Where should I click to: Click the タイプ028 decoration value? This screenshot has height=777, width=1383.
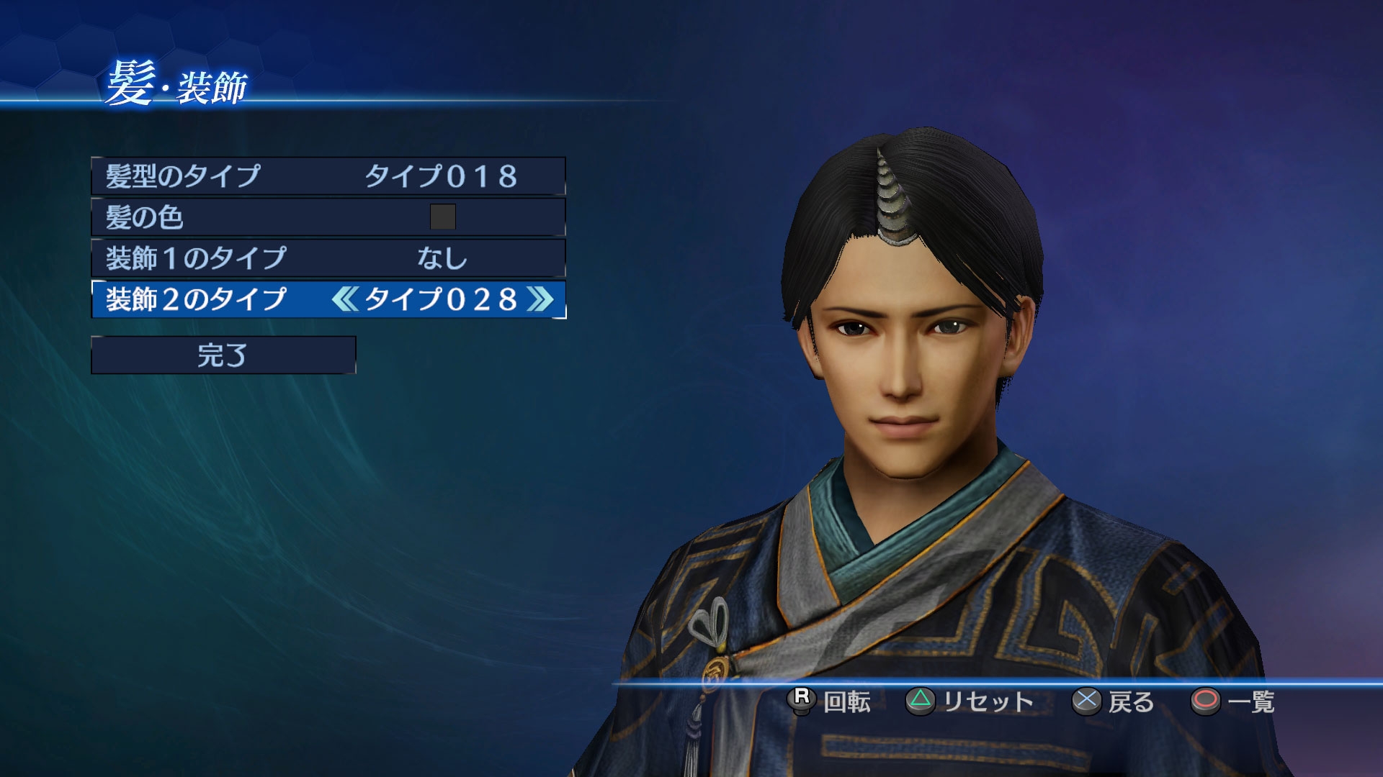[442, 299]
